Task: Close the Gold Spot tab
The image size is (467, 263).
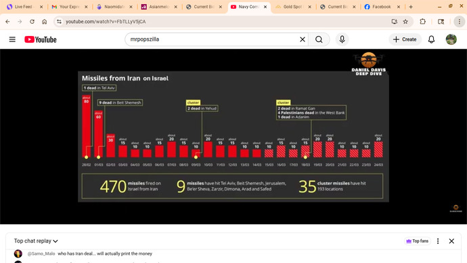Action: click(x=309, y=7)
